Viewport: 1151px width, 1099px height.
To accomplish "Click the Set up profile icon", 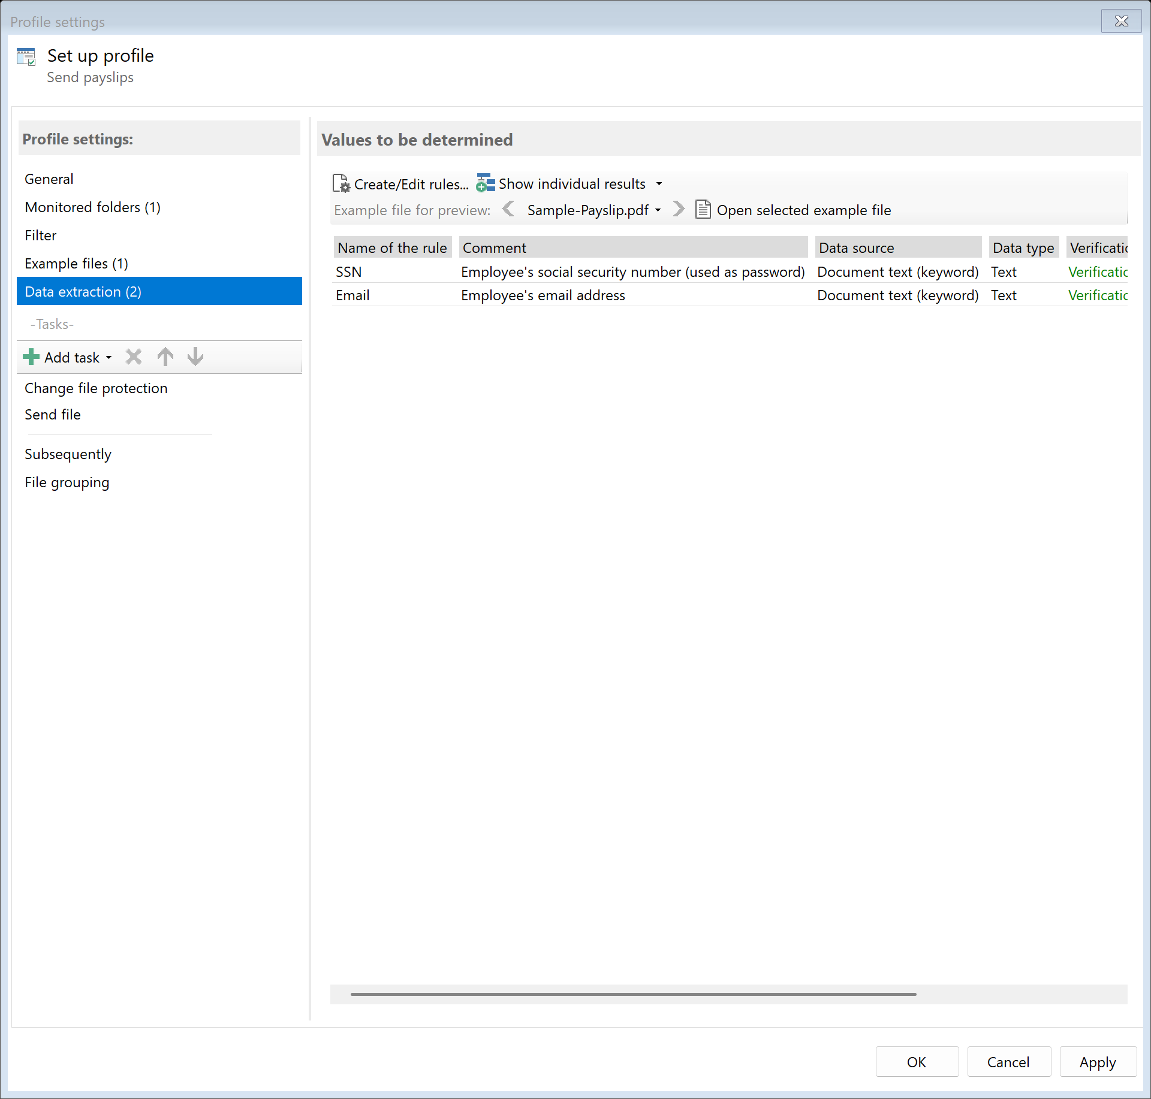I will click(26, 56).
